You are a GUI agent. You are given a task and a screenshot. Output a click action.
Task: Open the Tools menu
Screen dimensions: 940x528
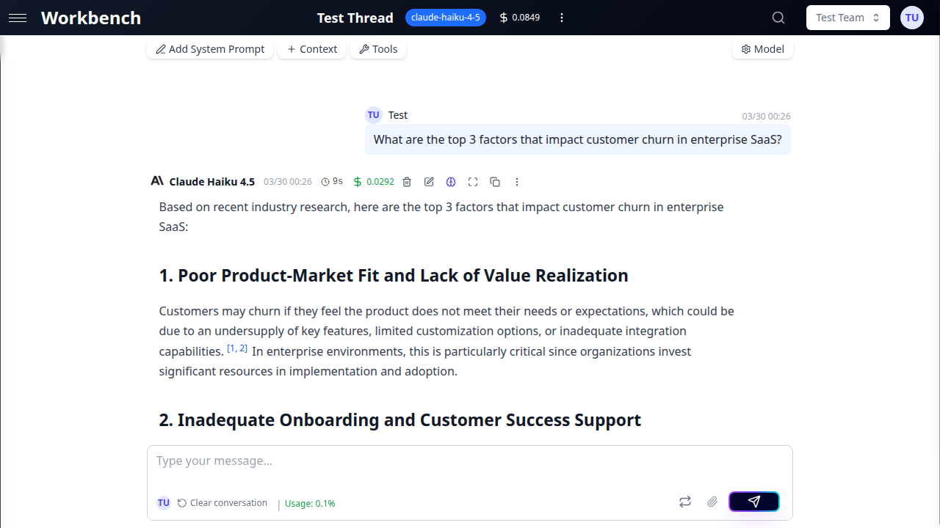click(378, 49)
